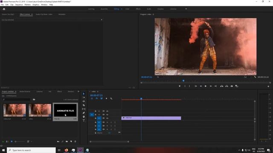This screenshot has width=273, height=153.
Task: Toggle sync lock on V2 track
Action: (103, 115)
